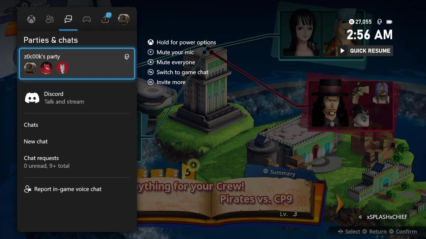Click X button Mute everyone hint

pyautogui.click(x=151, y=62)
